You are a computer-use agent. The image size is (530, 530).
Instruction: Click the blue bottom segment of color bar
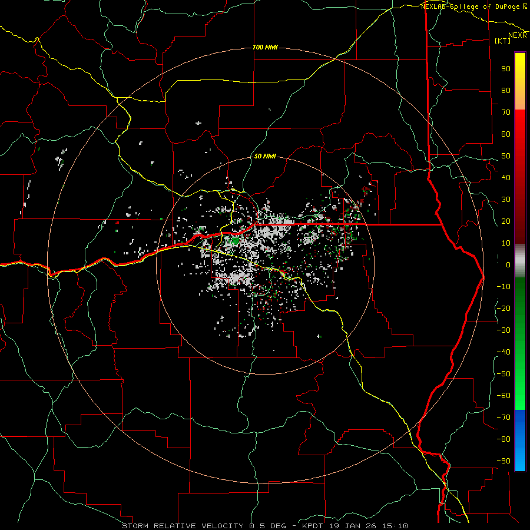point(520,439)
